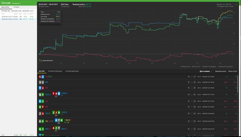Image resolution: width=241 pixels, height=137 pixels.
Task: Click the 855 Руки summary header
Action: coord(65,4)
